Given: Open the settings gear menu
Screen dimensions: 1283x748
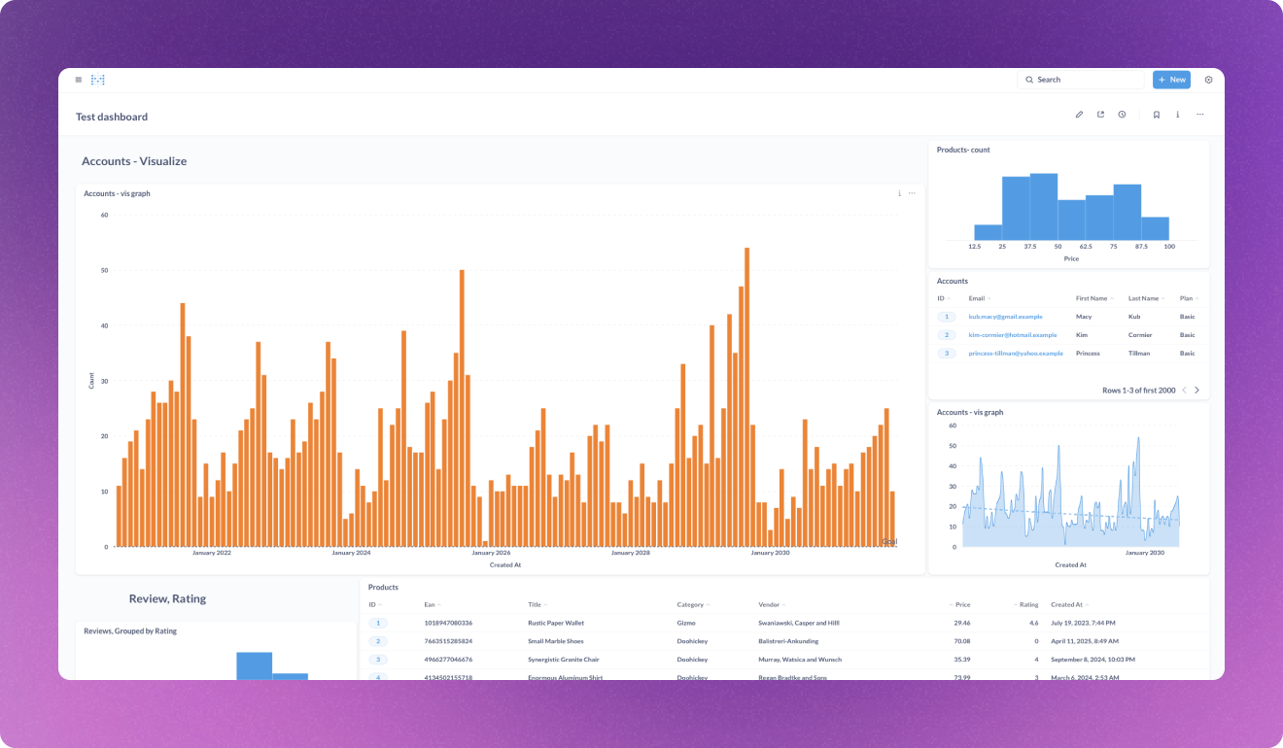Looking at the screenshot, I should click(x=1209, y=80).
